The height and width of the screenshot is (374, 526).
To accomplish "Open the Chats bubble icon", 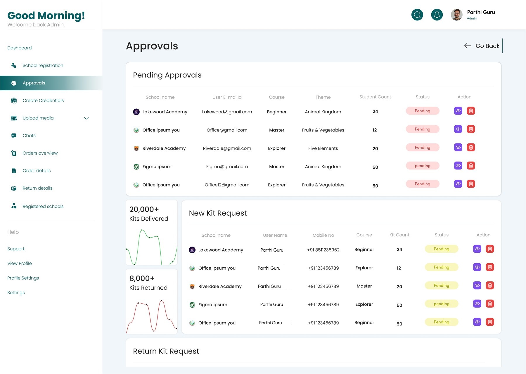I will 14,136.
